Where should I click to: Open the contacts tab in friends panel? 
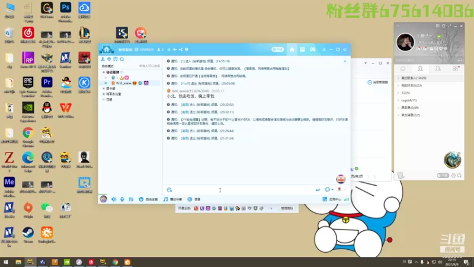[x=420, y=69]
